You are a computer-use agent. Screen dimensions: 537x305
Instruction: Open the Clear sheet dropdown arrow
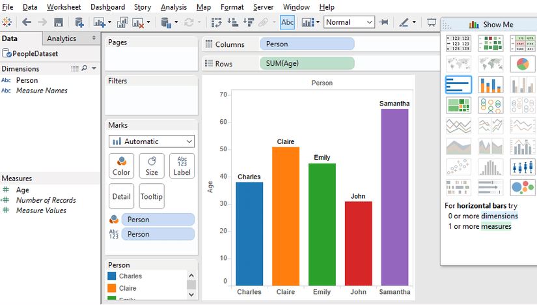click(148, 22)
